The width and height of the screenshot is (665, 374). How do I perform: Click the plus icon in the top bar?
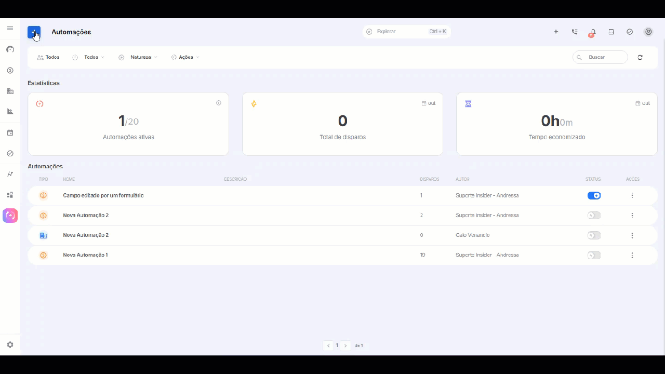point(556,32)
